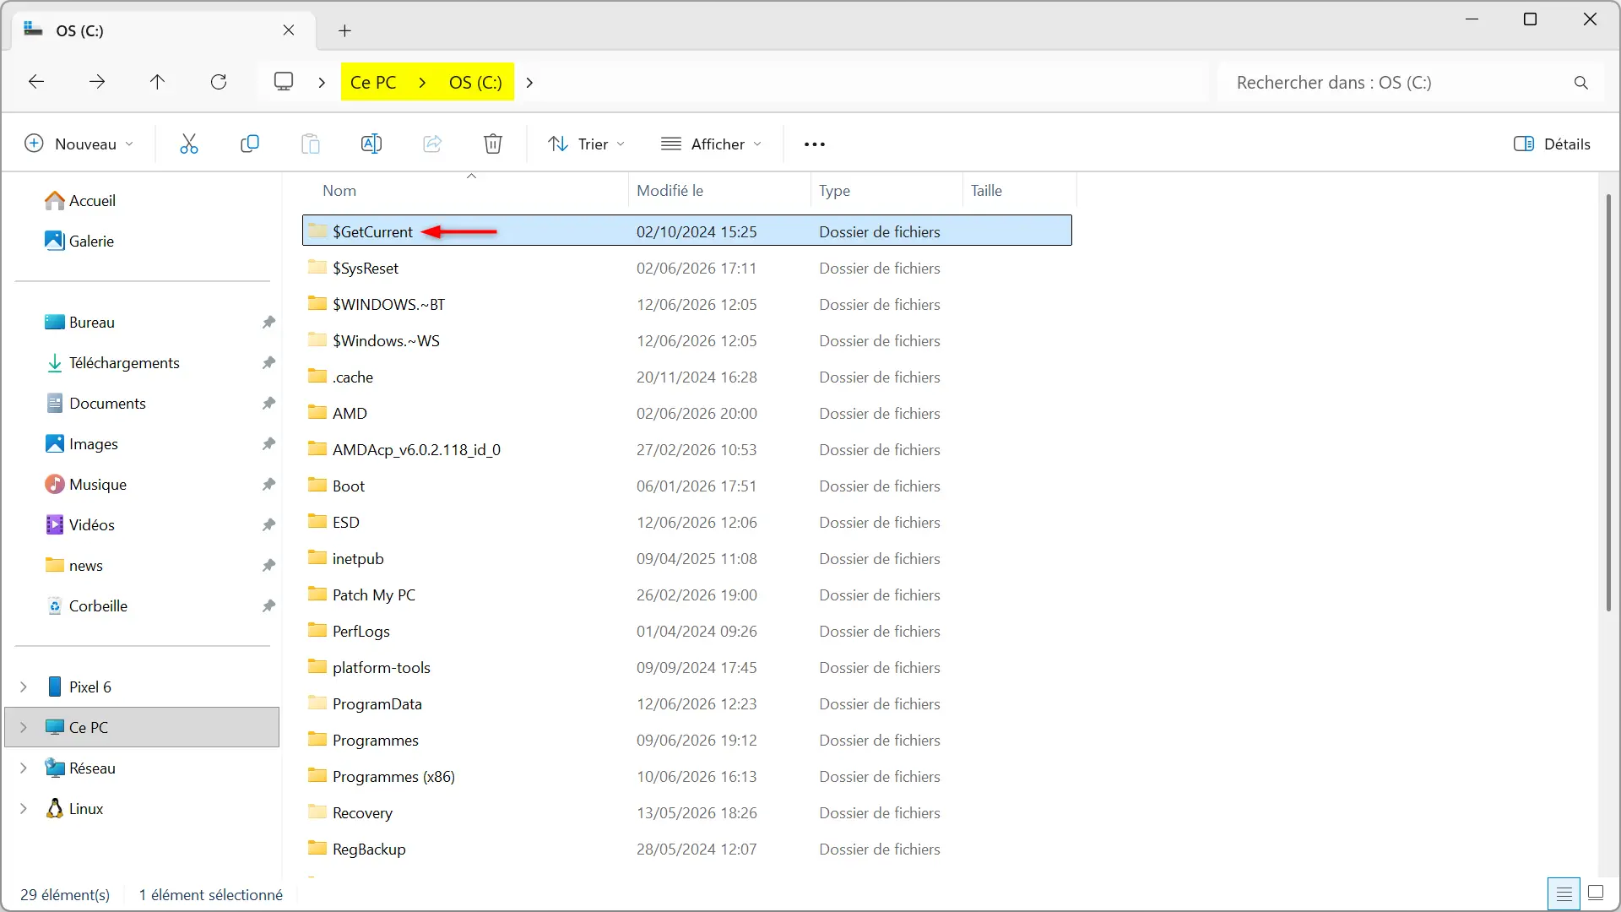Viewport: 1621px width, 912px height.
Task: Select the inetpub folder
Action: (687, 558)
